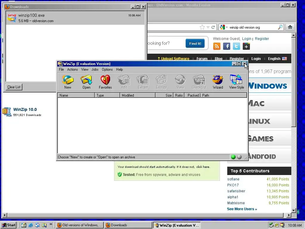
Task: Click the WinZip 10.0 title link
Action: tap(25, 109)
